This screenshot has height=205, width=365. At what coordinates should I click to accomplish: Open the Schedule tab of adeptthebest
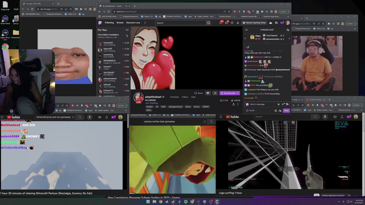point(175,97)
